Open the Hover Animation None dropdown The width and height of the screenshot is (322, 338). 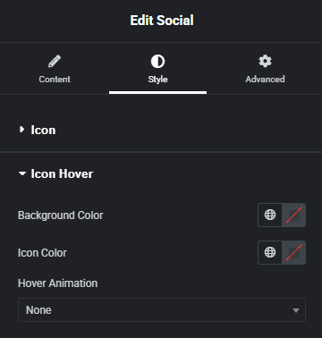[x=162, y=310]
